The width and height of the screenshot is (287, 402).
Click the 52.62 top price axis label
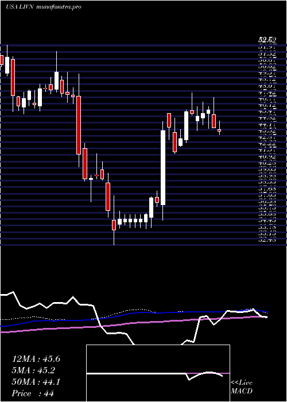(x=267, y=40)
